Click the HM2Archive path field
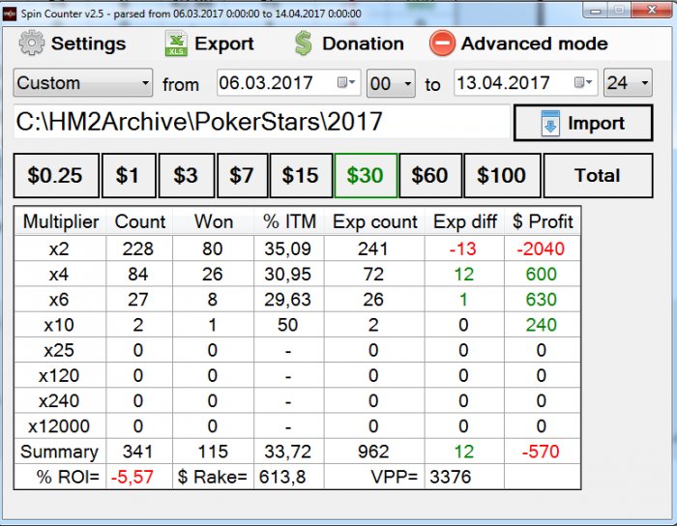 click(x=262, y=122)
